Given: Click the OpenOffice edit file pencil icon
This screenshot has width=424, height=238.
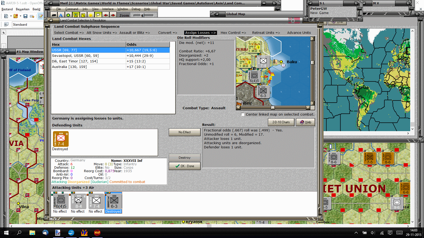Looking at the screenshot, I should [41, 16].
